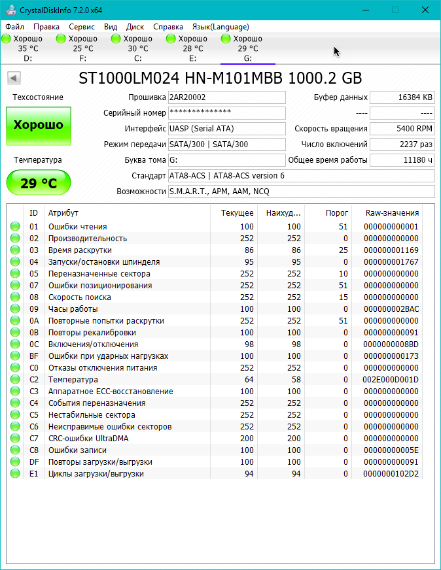Viewport: 441px width, 570px height.
Task: Open the Справка menu
Action: coord(168,27)
